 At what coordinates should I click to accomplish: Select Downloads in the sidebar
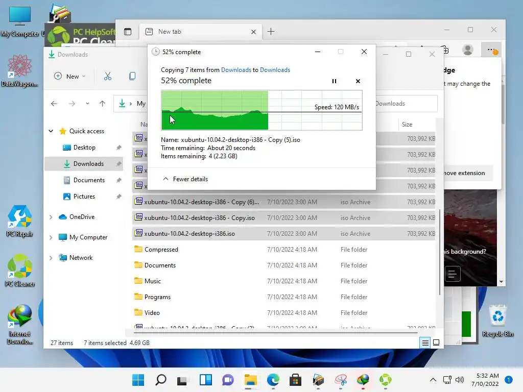(x=84, y=164)
